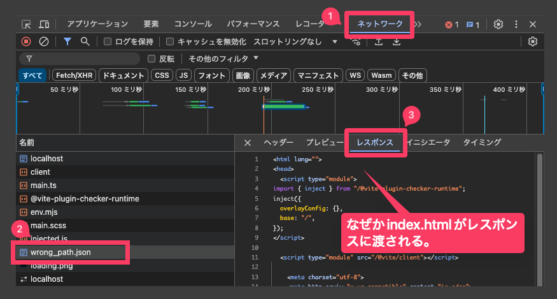Switch to 要素 tab
Screen dimensions: 557x299
pos(151,24)
